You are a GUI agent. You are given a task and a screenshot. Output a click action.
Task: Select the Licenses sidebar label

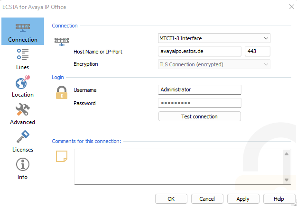tap(23, 150)
